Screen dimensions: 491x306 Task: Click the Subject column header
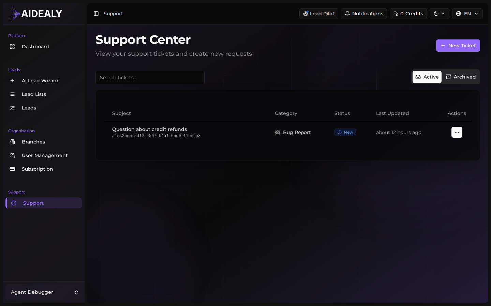(121, 113)
